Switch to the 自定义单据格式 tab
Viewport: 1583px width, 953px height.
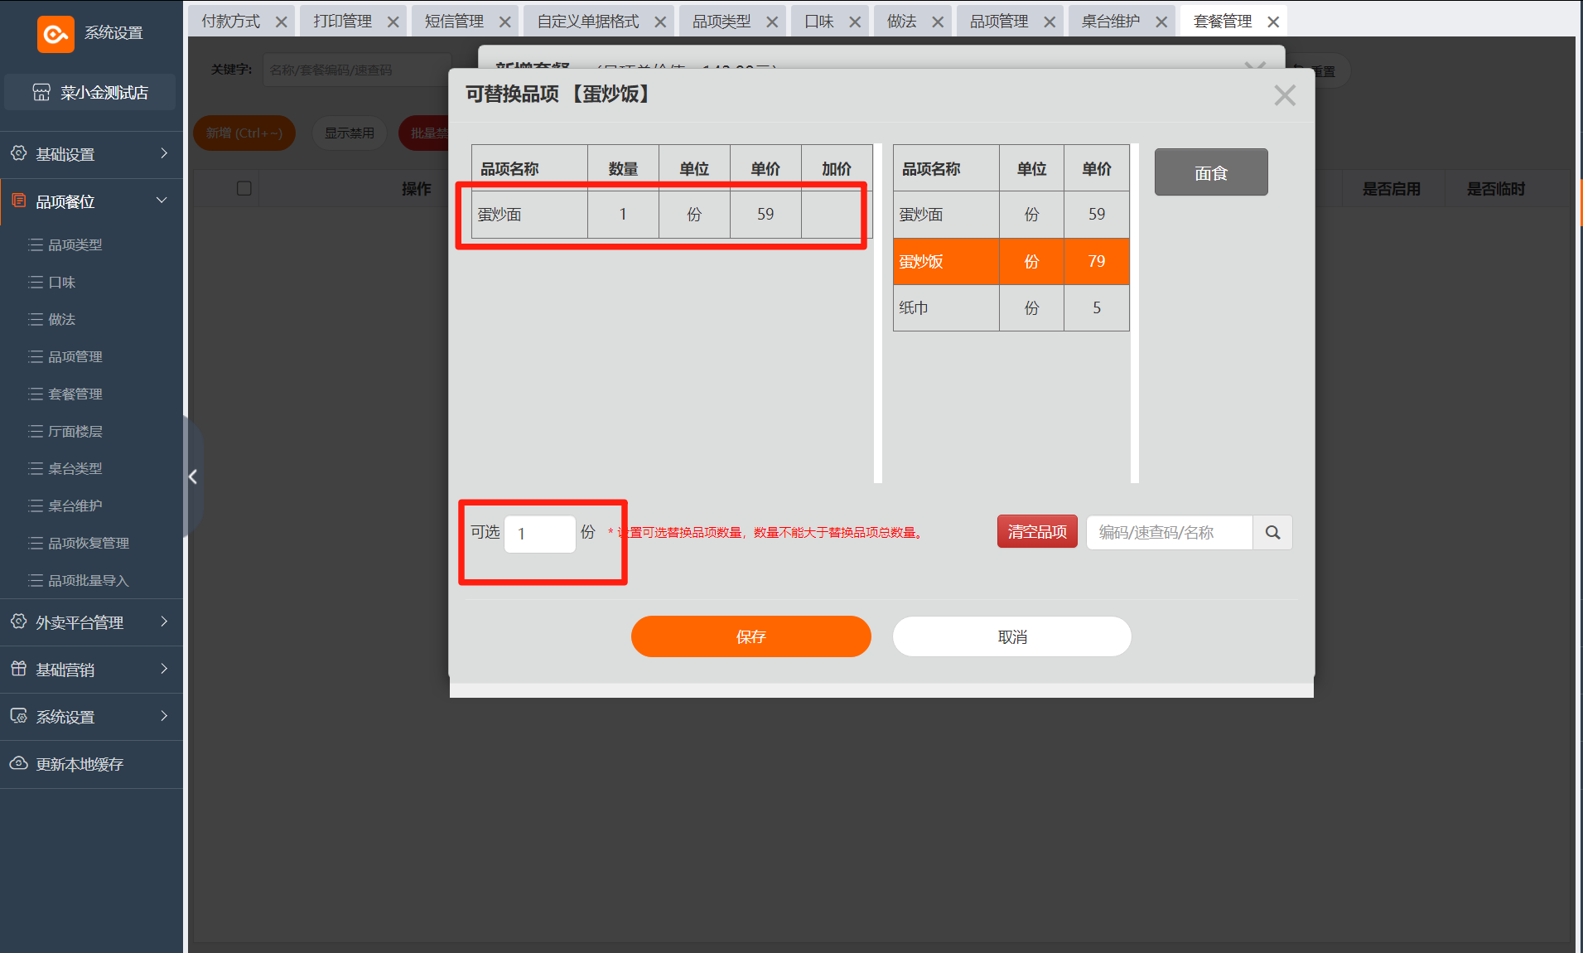coord(588,22)
